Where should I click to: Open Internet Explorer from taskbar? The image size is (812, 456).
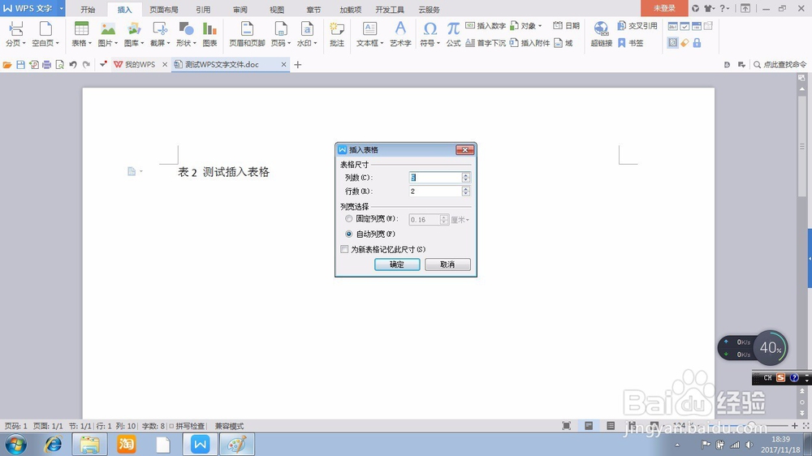pyautogui.click(x=53, y=445)
